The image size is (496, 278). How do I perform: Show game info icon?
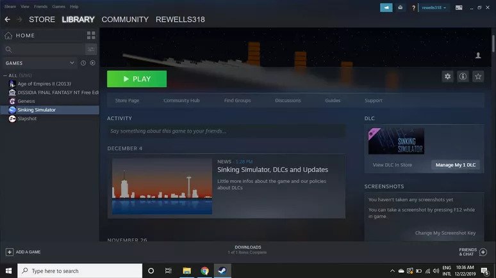click(x=463, y=76)
